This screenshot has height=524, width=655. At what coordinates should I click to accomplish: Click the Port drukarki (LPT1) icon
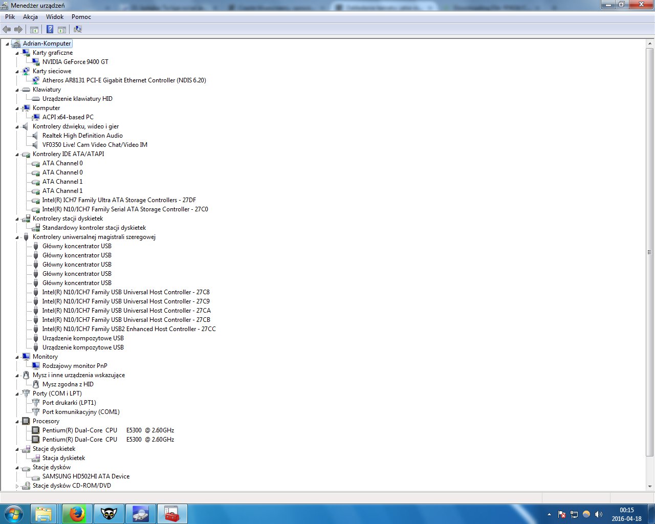[36, 403]
